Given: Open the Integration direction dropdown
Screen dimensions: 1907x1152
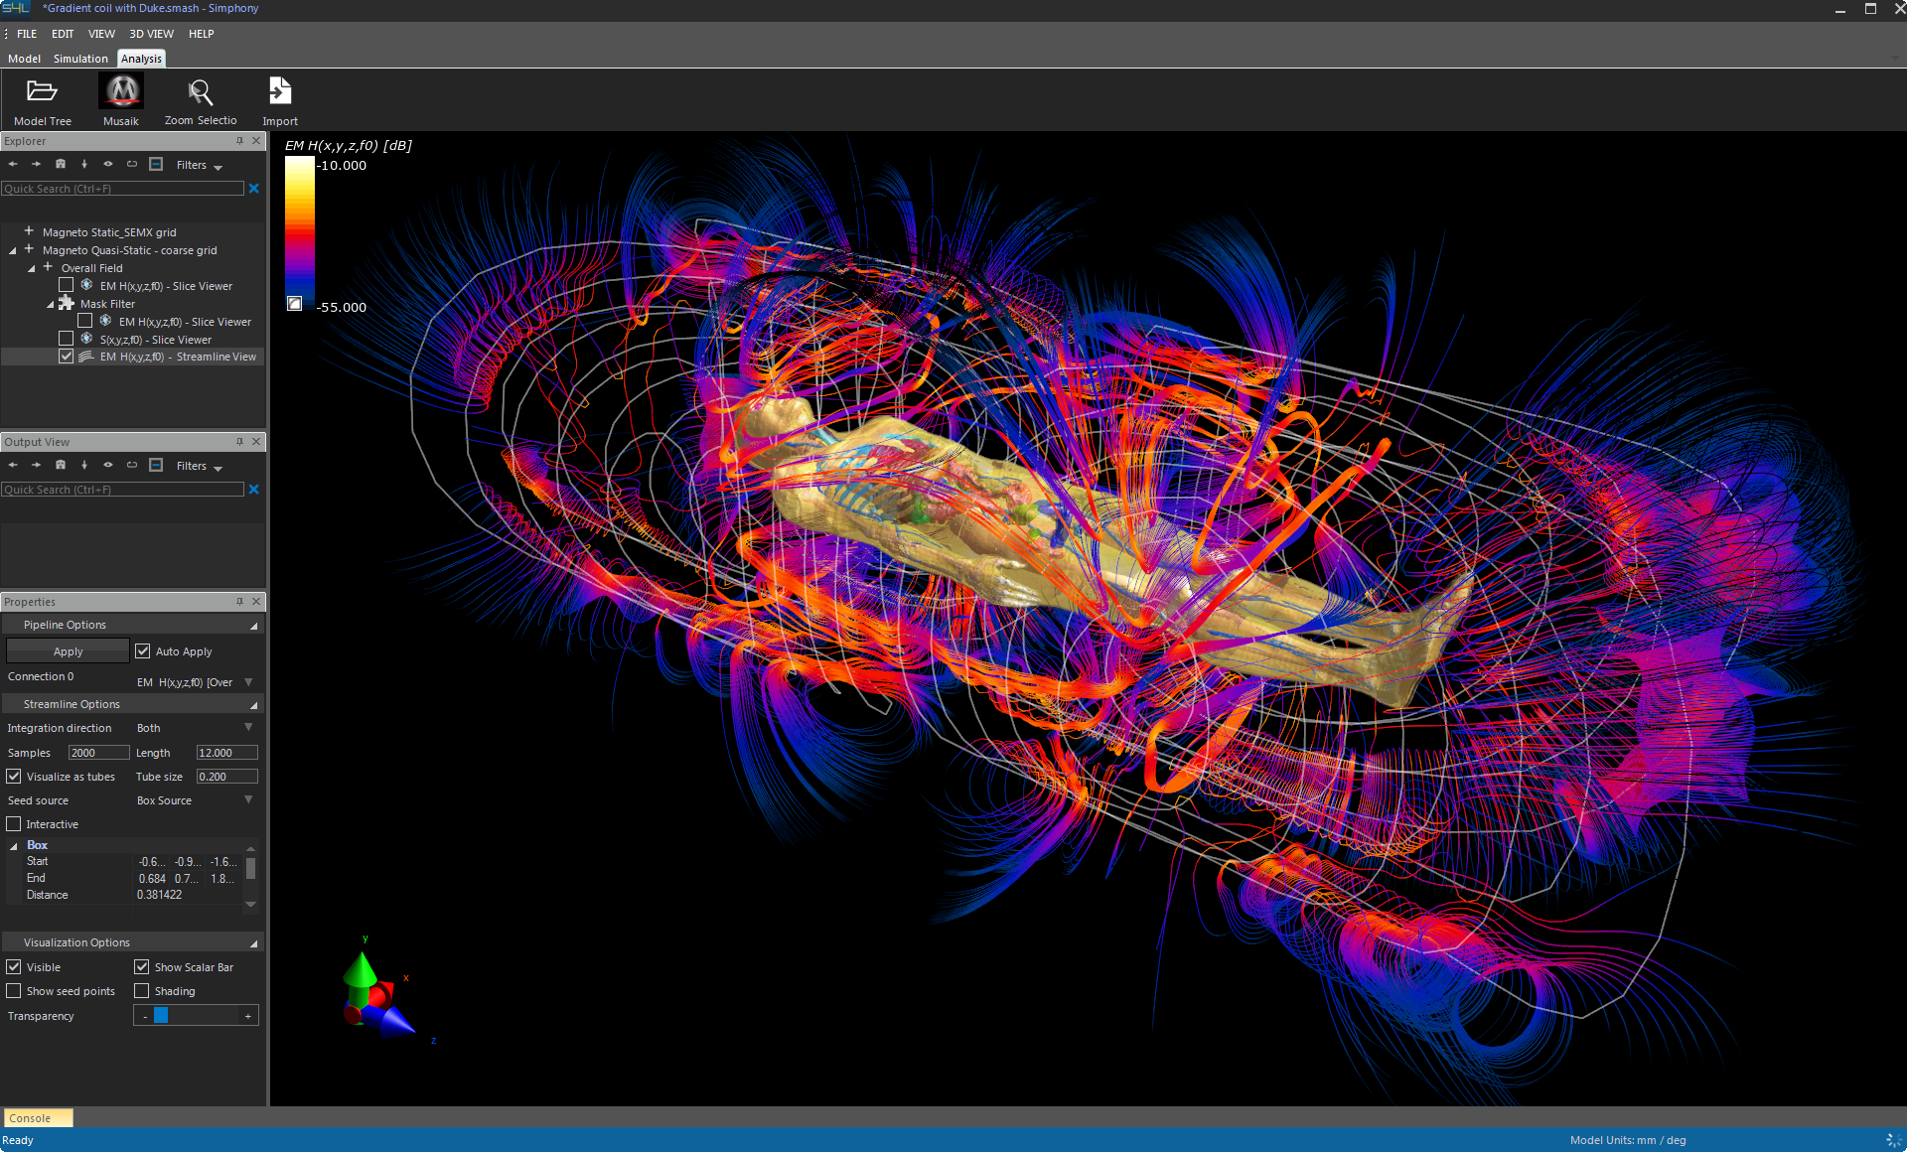Looking at the screenshot, I should (248, 728).
